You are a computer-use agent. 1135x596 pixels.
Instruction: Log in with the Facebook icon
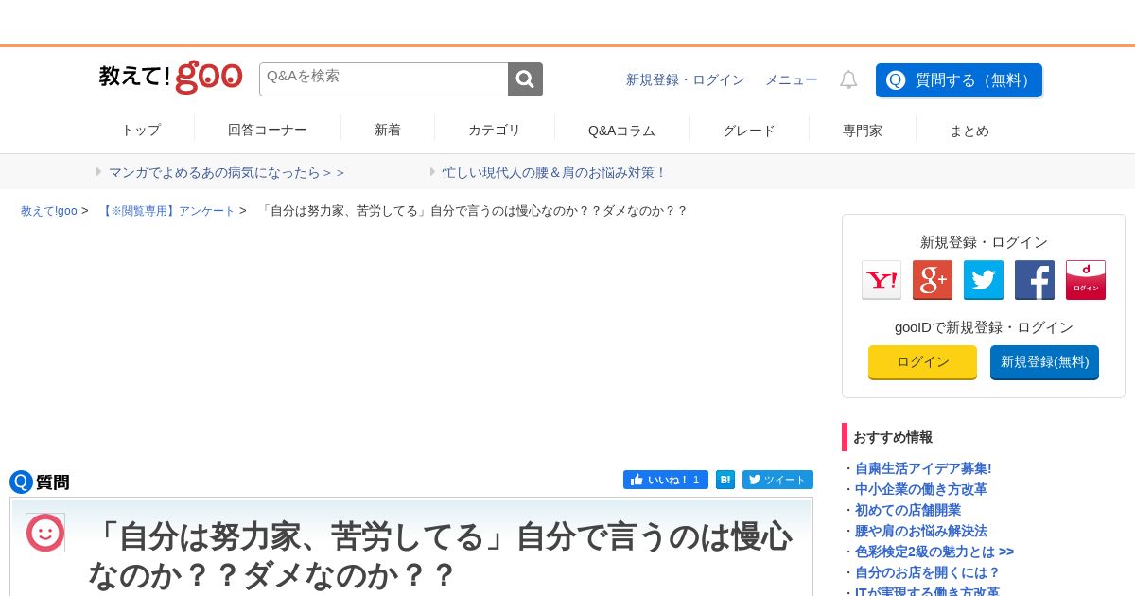click(x=1035, y=280)
